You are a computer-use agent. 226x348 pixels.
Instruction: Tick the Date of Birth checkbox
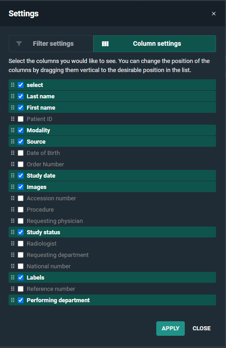point(21,153)
